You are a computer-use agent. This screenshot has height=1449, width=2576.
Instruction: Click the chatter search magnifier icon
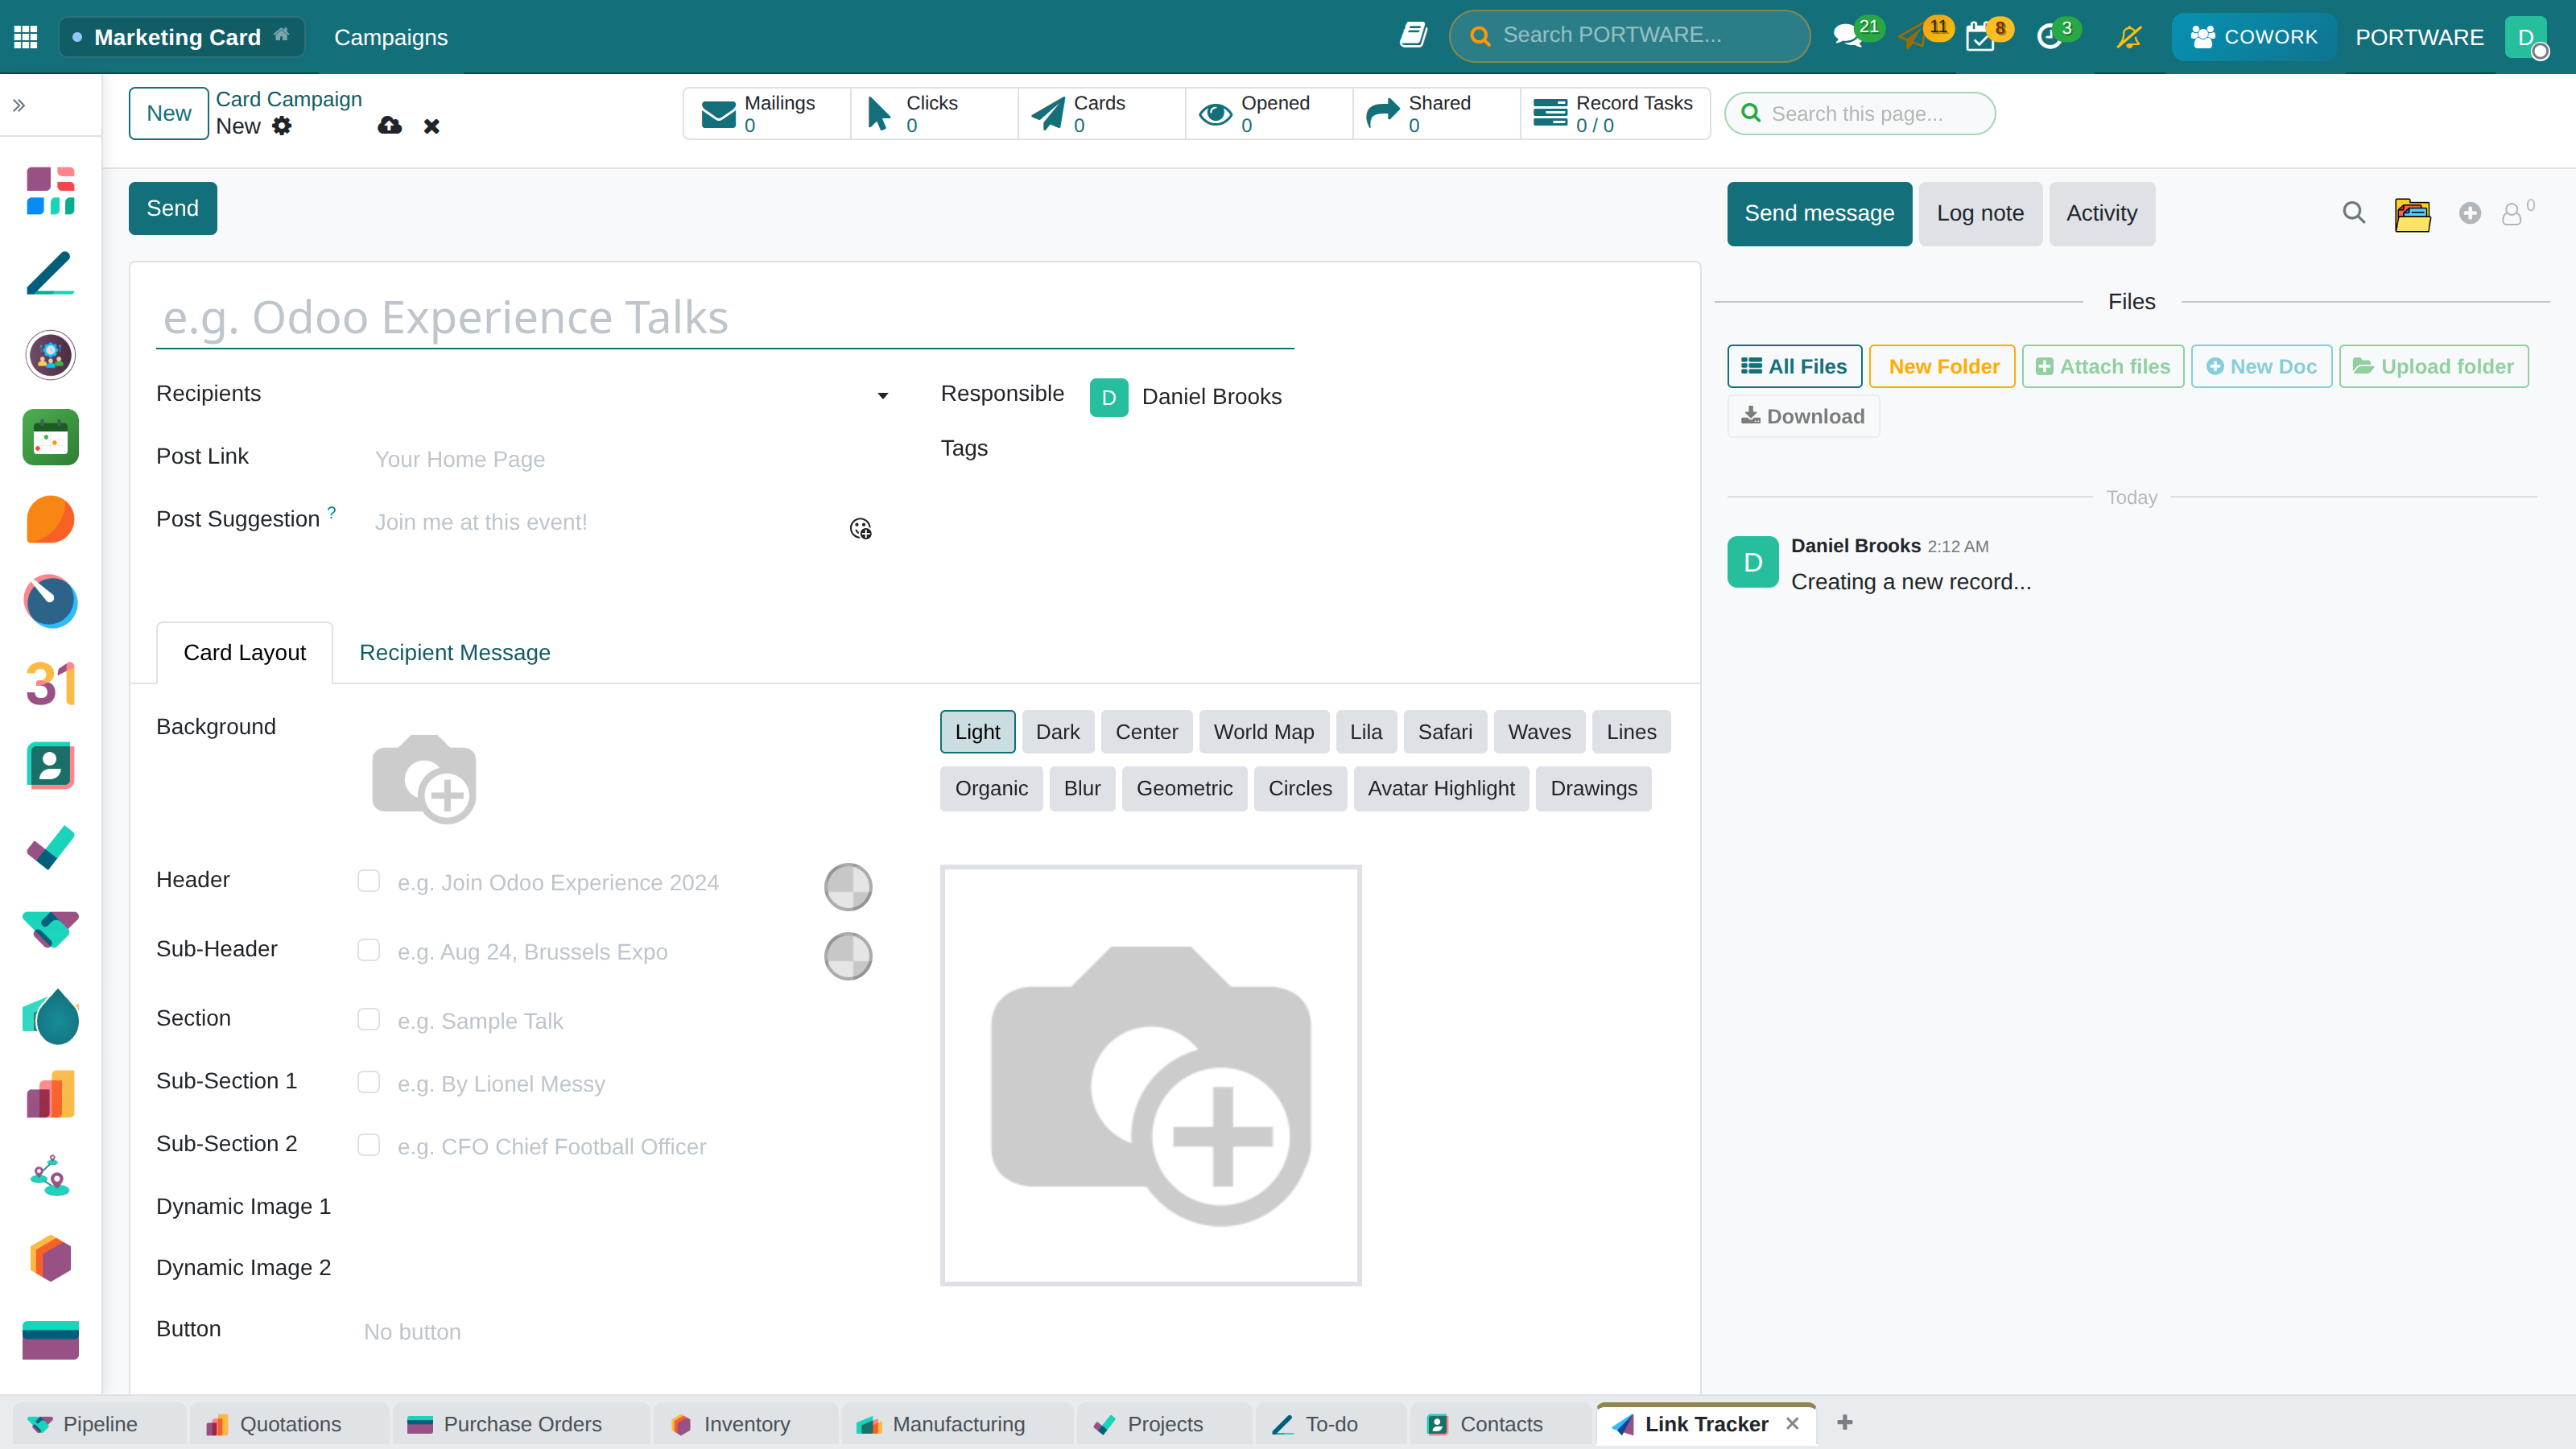coord(2354,213)
